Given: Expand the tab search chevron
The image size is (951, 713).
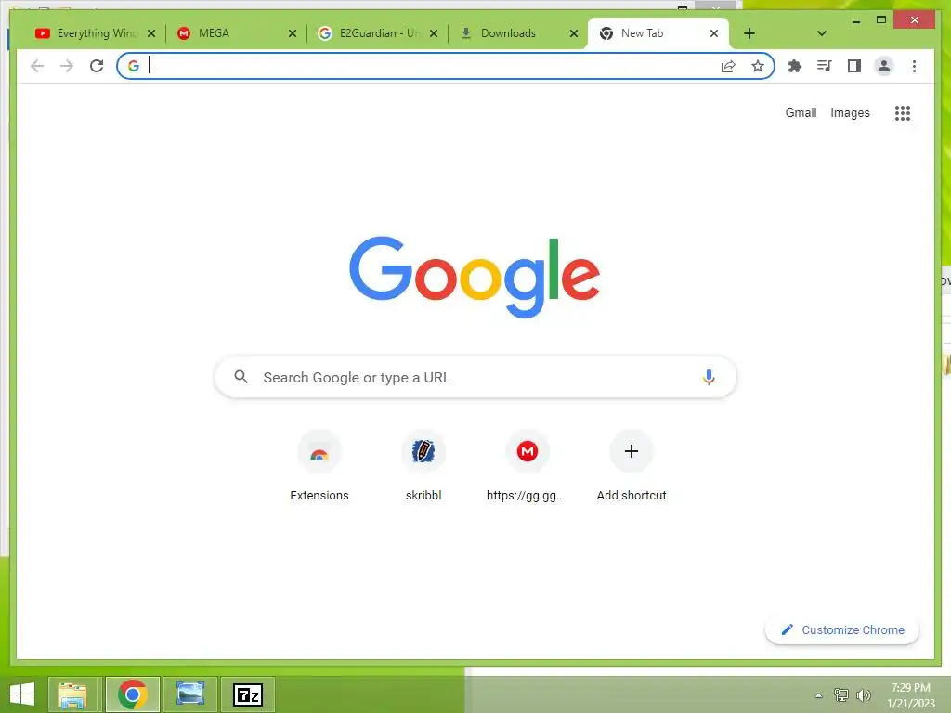Looking at the screenshot, I should [821, 33].
